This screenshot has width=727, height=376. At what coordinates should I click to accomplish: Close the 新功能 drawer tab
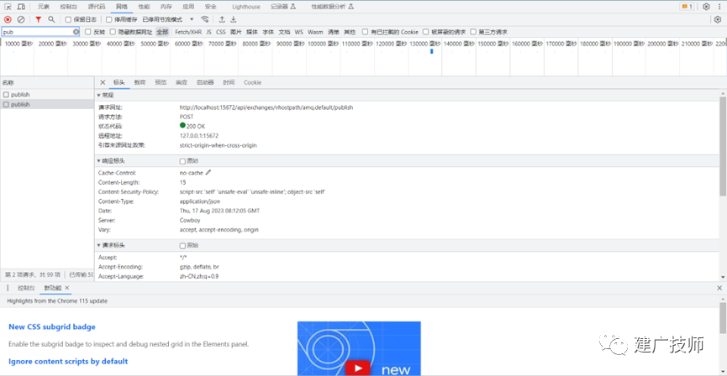67,288
